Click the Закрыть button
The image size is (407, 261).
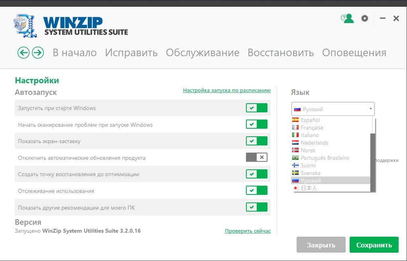[x=321, y=245]
